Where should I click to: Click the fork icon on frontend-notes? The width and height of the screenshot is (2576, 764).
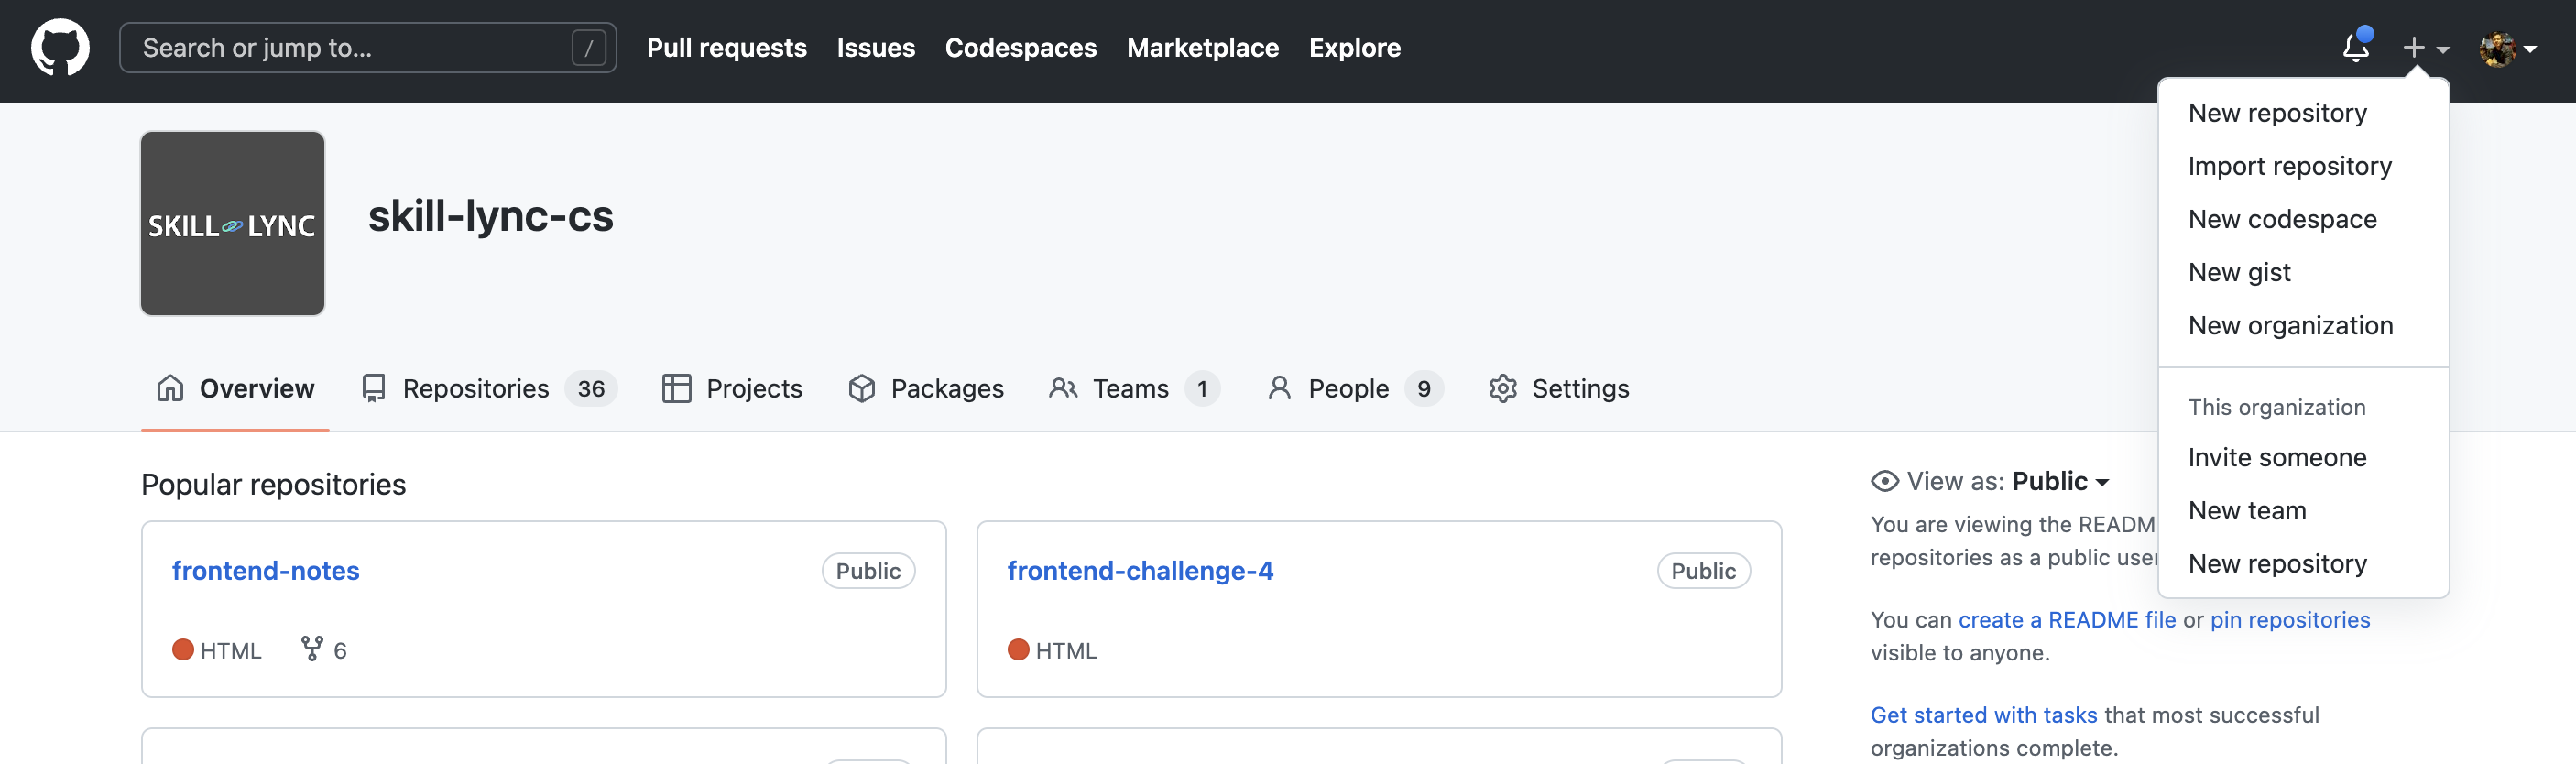coord(312,649)
